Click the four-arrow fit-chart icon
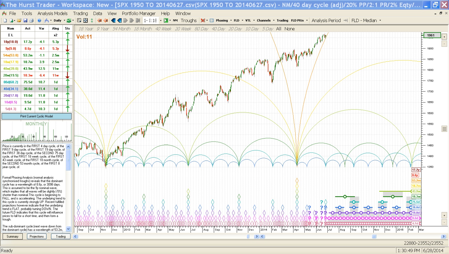 pyautogui.click(x=85, y=21)
